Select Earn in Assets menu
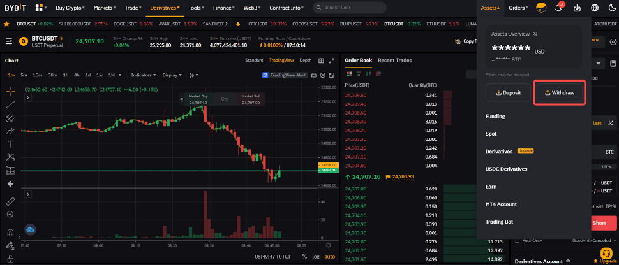 (x=491, y=187)
